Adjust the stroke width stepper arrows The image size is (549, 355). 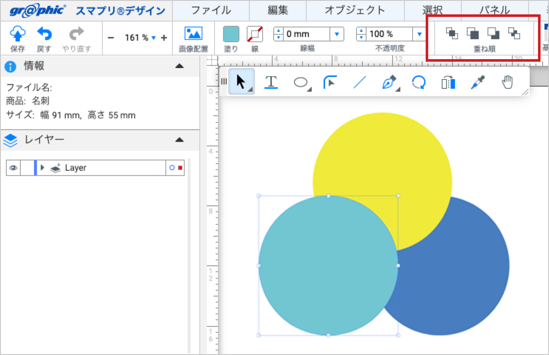click(x=278, y=34)
